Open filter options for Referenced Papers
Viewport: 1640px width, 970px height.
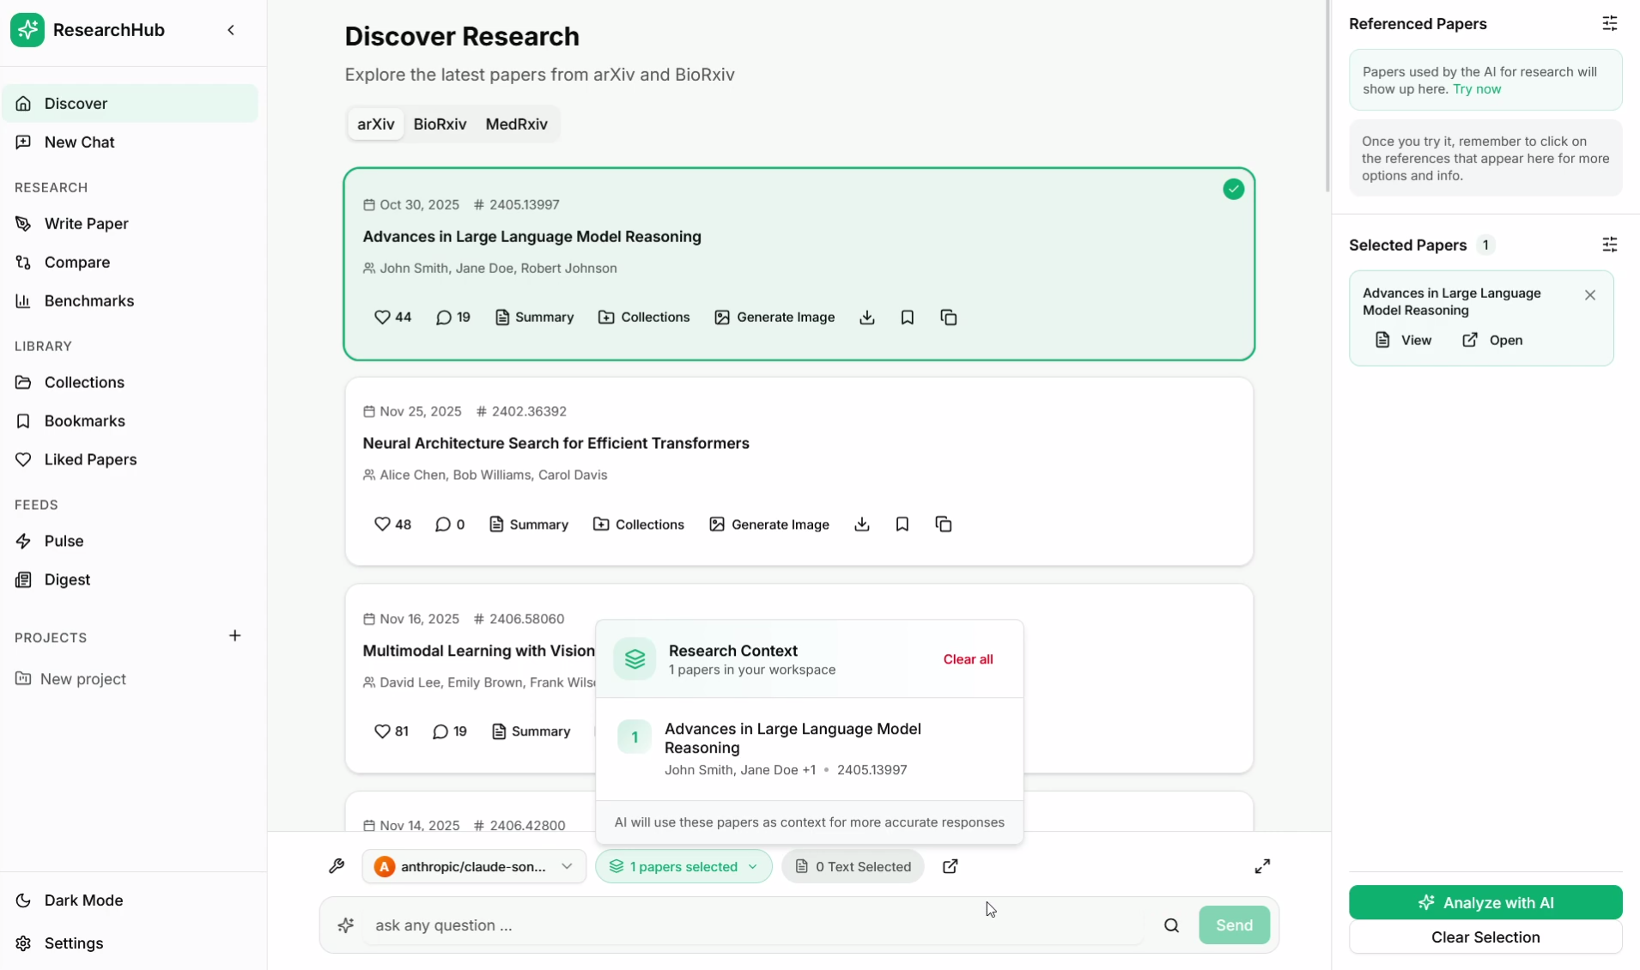tap(1609, 24)
